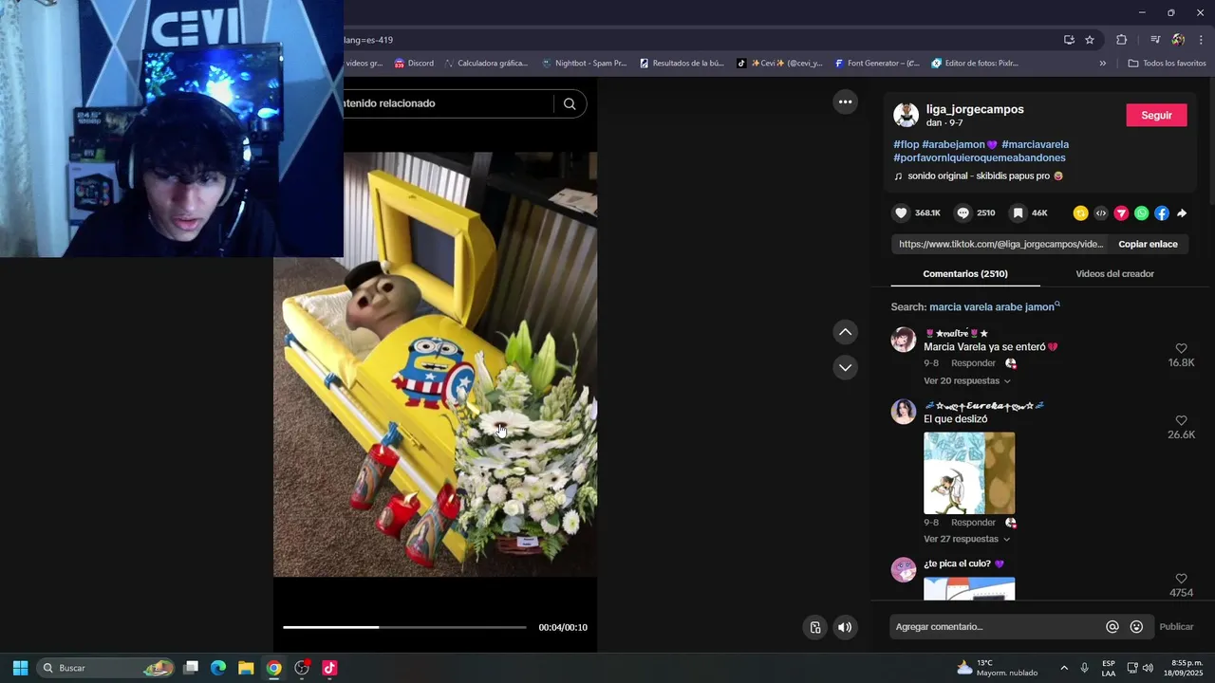Open the Discord bookmark
Viewport: 1215px width, 683px height.
(414, 64)
